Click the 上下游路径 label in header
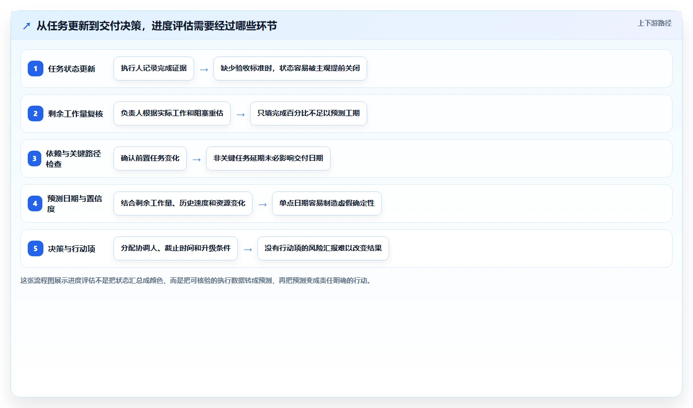693x408 pixels. pyautogui.click(x=654, y=23)
